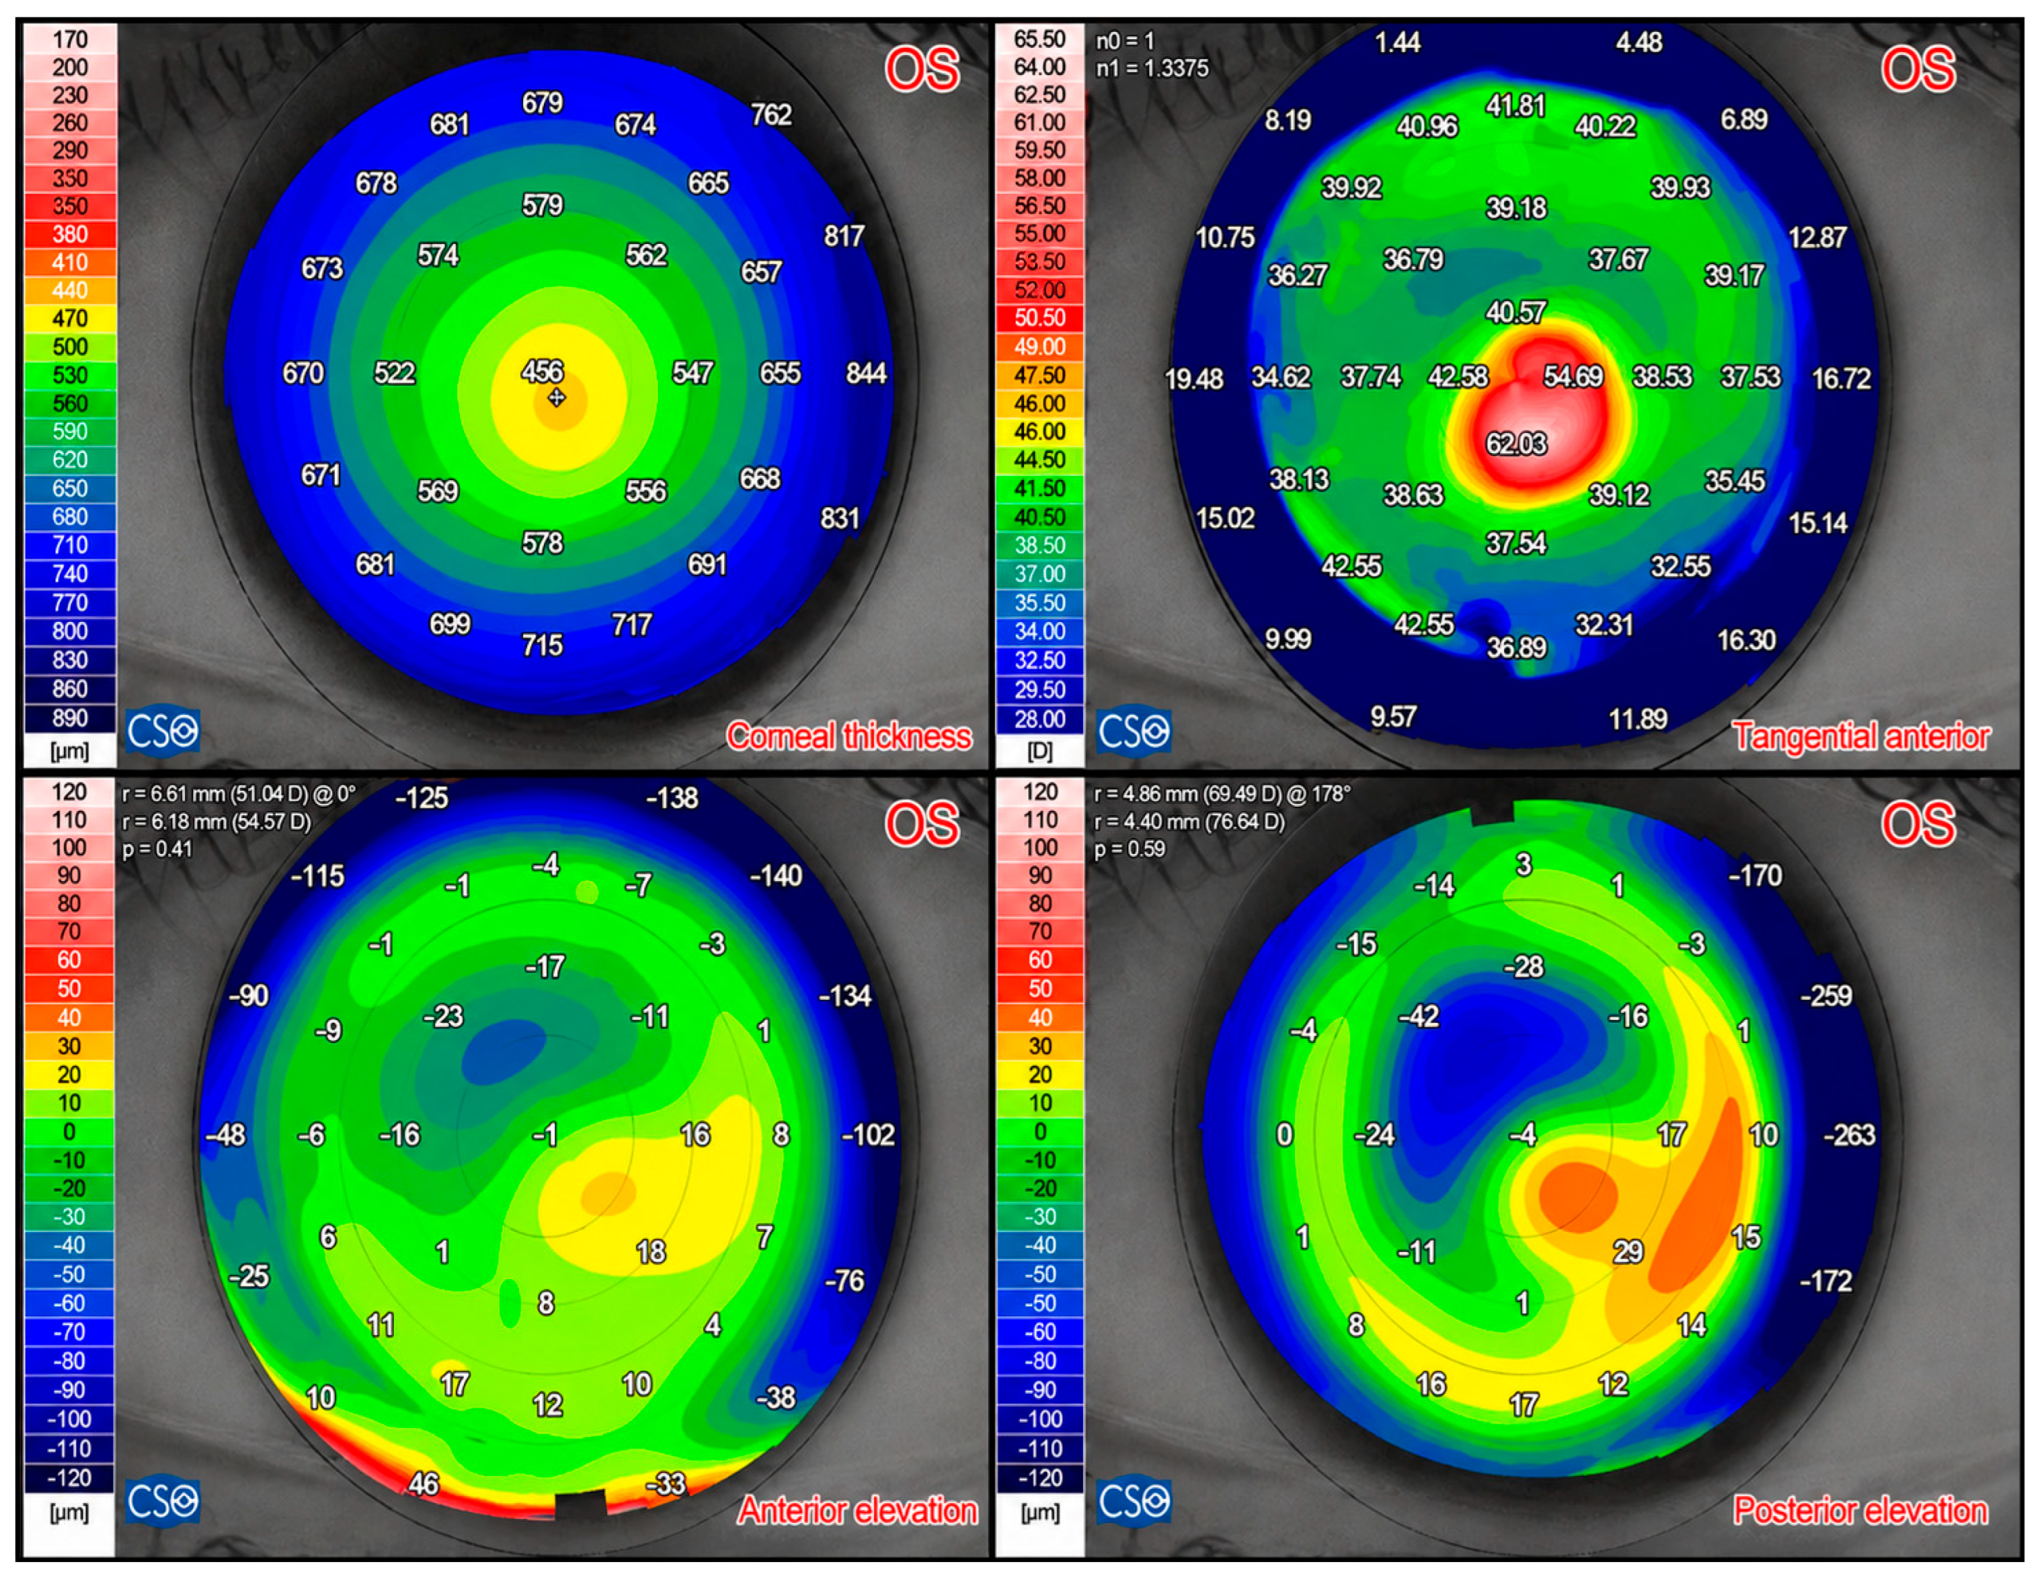Image resolution: width=2039 pixels, height=1578 pixels.
Task: Click the Tangential anterior map title
Action: pos(1860,736)
